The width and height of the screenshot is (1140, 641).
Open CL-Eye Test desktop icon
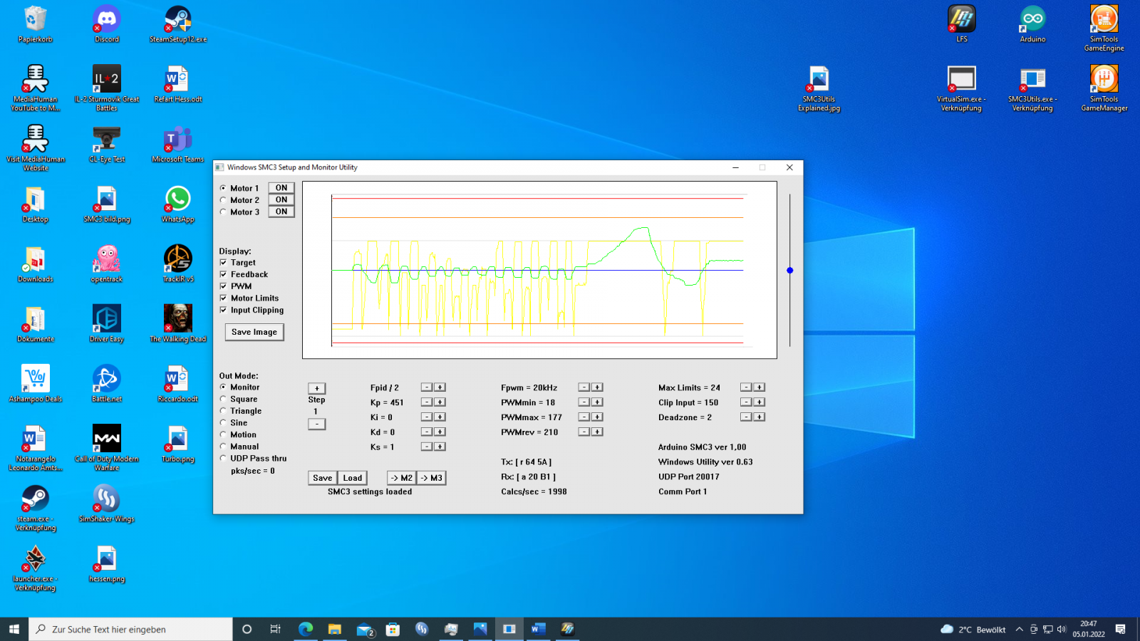point(107,145)
